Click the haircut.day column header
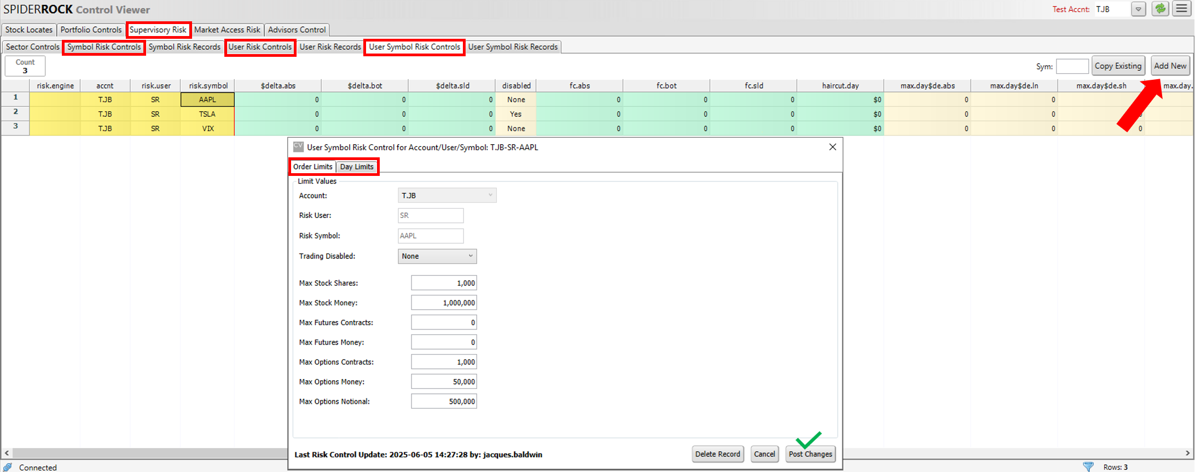 pyautogui.click(x=840, y=86)
